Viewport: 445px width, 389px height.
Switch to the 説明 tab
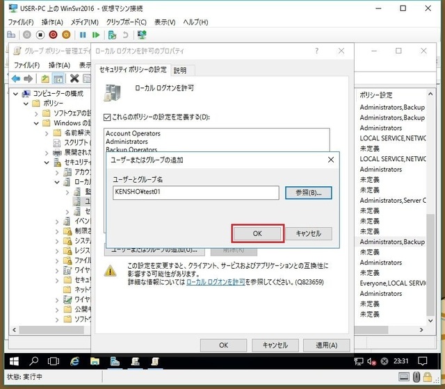[x=180, y=70]
